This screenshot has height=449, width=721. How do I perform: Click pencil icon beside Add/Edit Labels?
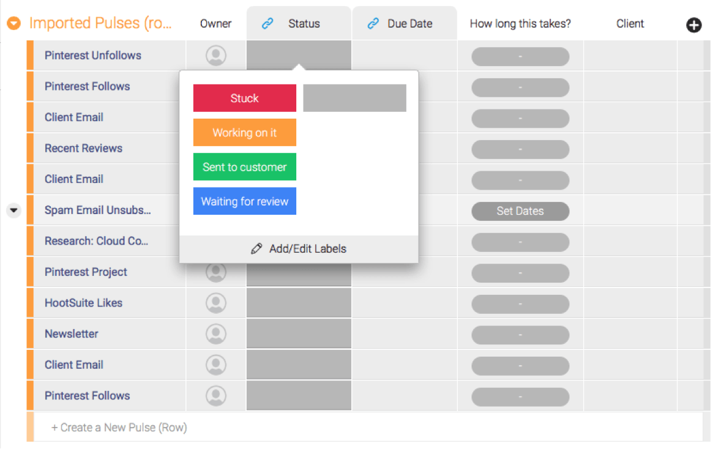[256, 248]
